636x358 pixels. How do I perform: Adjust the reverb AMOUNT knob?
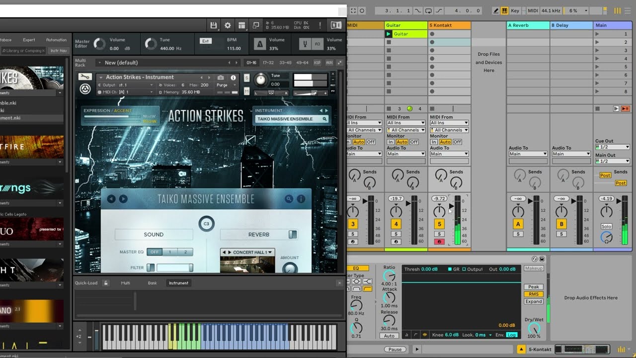290,268
